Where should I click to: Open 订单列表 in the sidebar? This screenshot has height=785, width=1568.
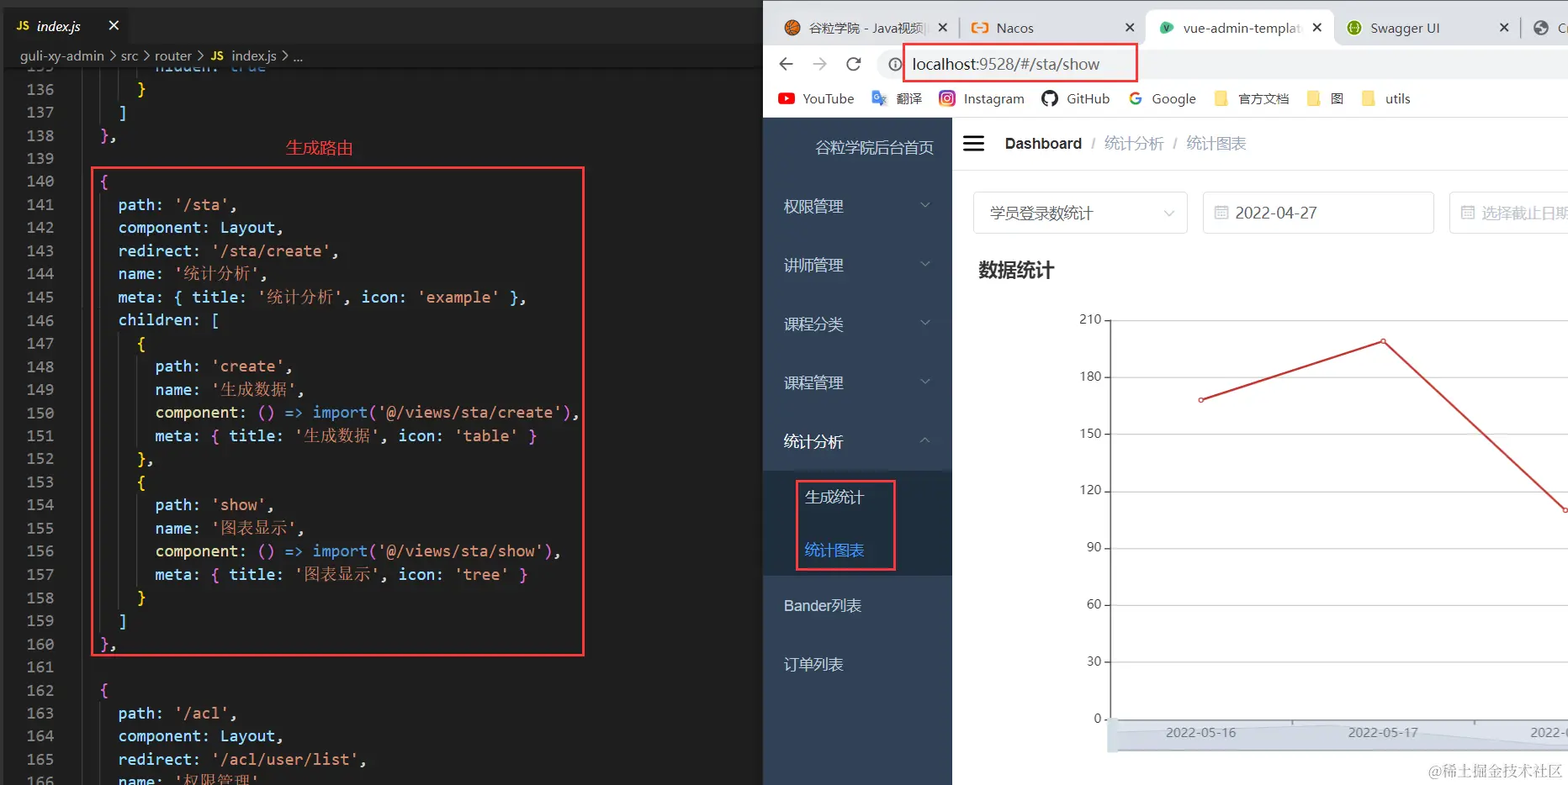pyautogui.click(x=857, y=664)
